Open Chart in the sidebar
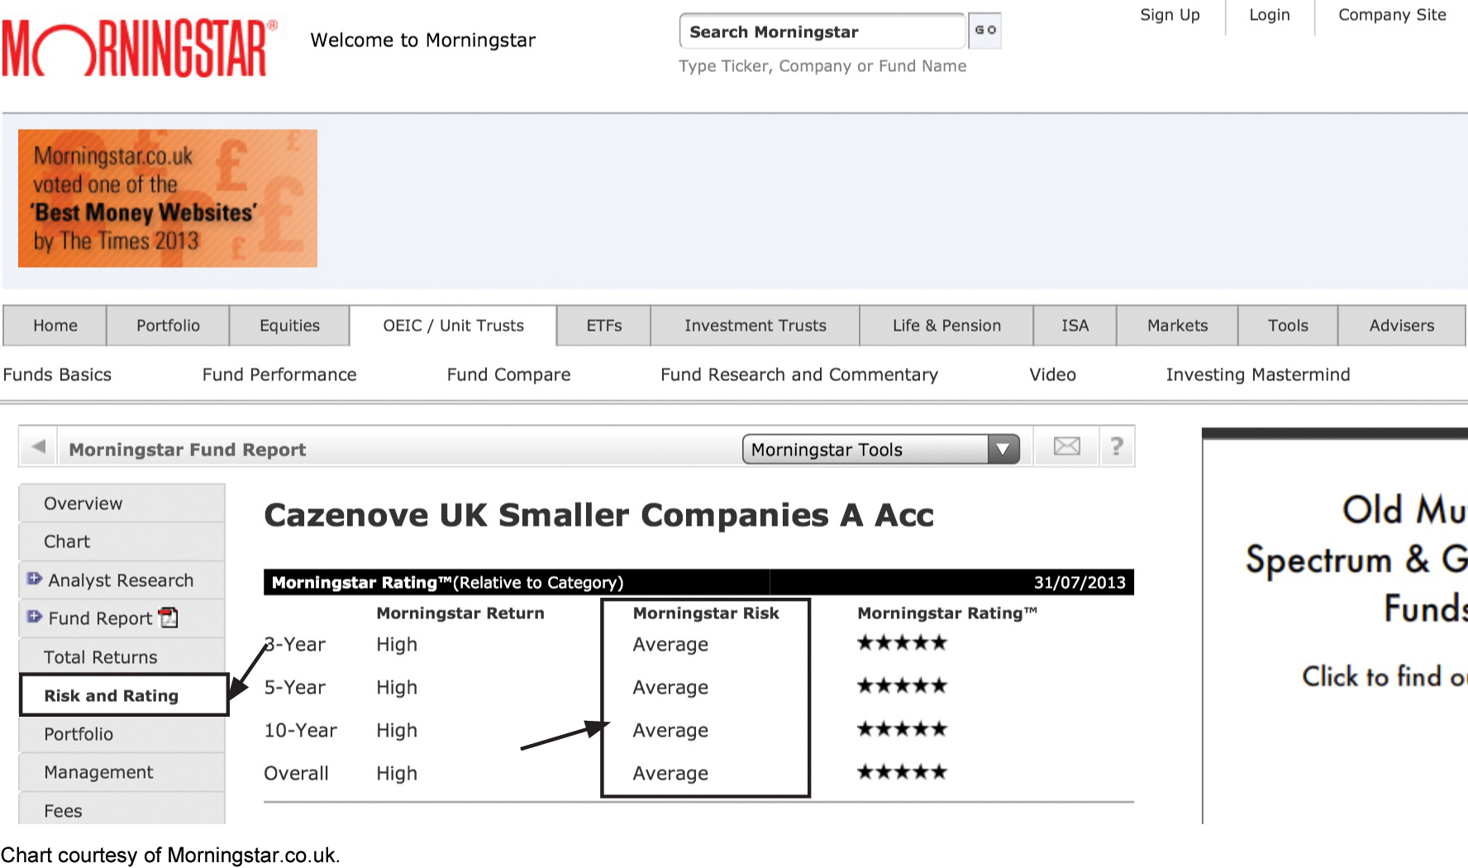1468x868 pixels. coord(122,541)
